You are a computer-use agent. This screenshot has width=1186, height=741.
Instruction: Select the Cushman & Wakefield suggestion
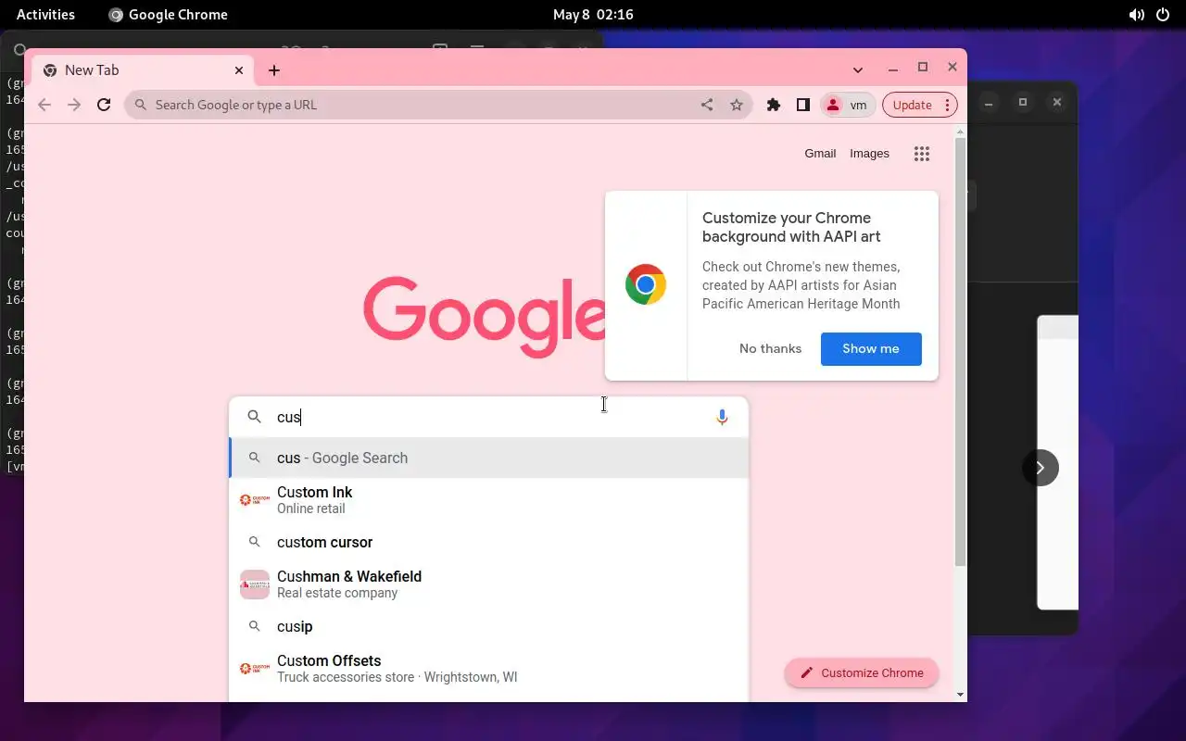[488, 584]
